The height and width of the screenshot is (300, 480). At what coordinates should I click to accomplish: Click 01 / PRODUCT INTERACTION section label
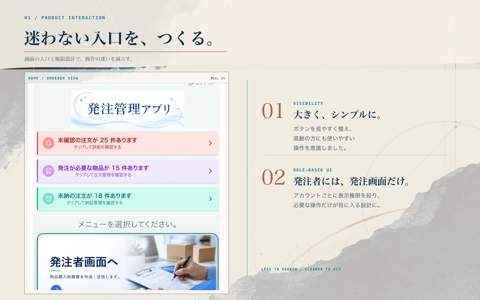[65, 18]
